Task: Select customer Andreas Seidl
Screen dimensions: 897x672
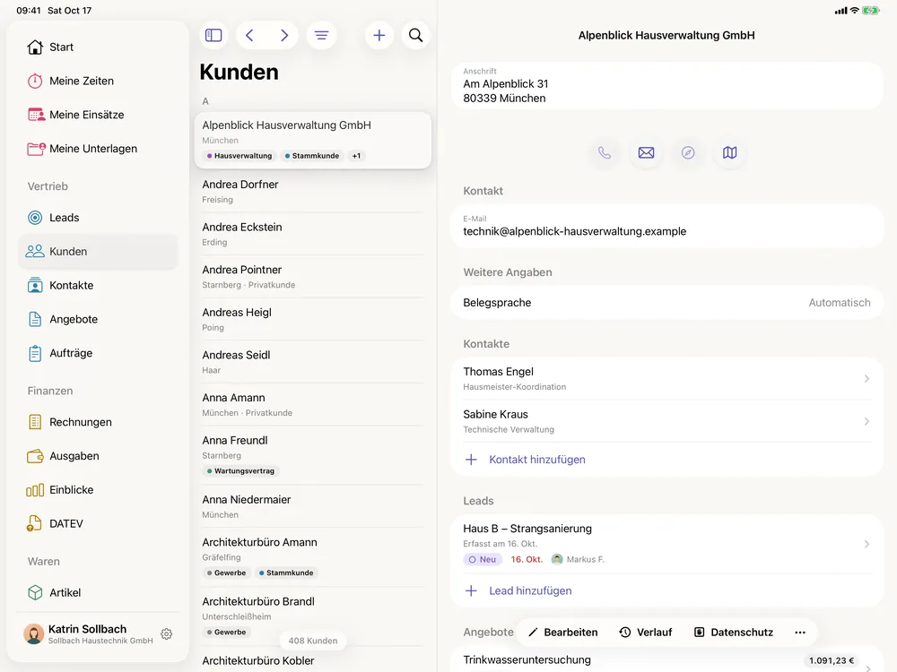Action: (x=313, y=362)
